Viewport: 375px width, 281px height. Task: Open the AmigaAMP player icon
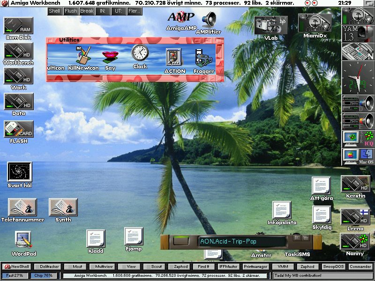(181, 17)
